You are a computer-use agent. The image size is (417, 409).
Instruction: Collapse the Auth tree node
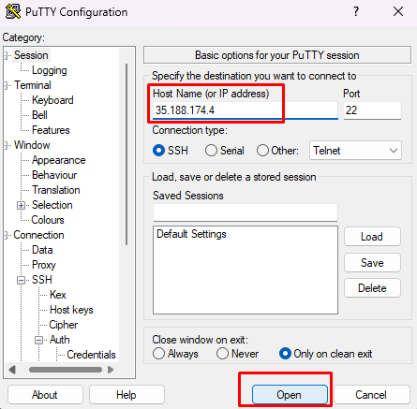click(x=38, y=340)
